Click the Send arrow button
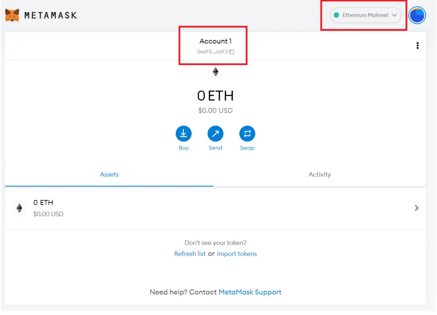Viewport: 437px width, 315px height. (x=215, y=134)
